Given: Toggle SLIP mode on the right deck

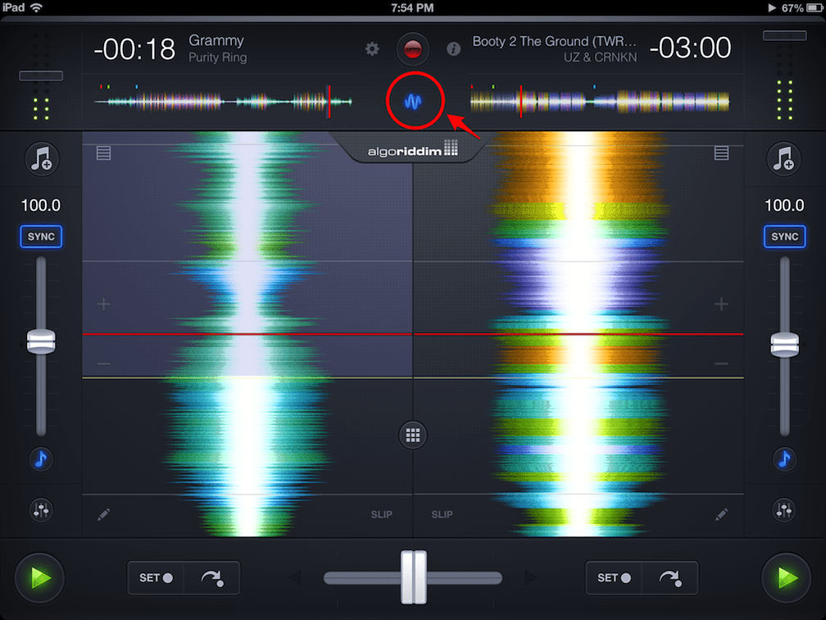Looking at the screenshot, I should [442, 514].
